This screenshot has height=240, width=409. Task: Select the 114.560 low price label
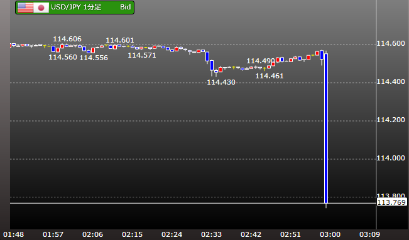63,57
